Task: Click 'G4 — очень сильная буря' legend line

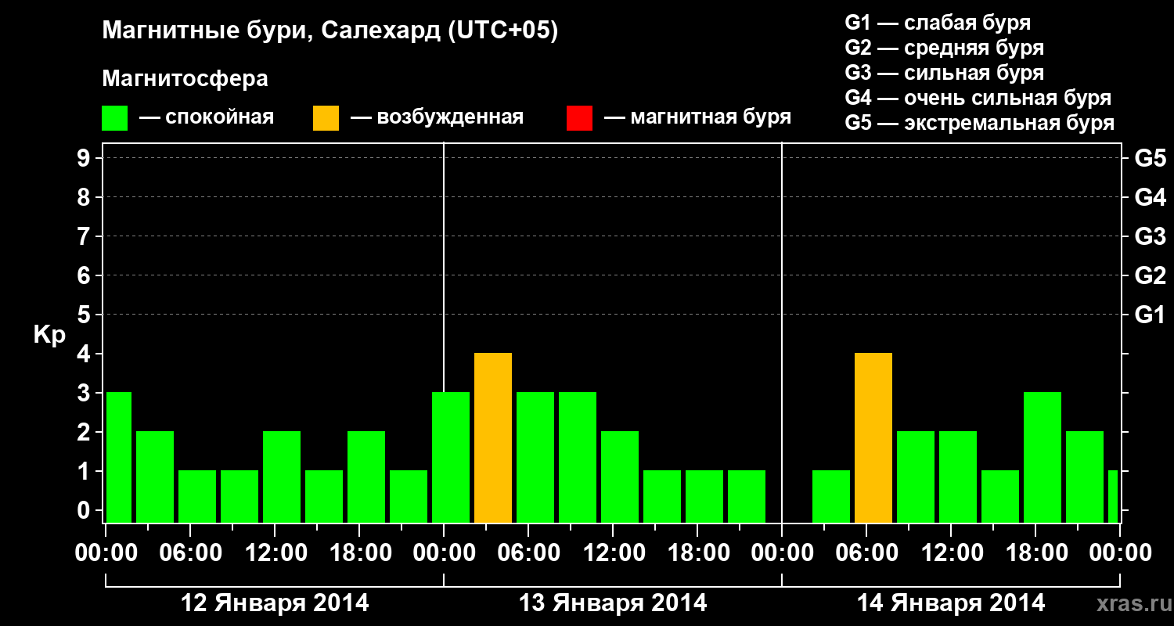Action: tap(978, 98)
